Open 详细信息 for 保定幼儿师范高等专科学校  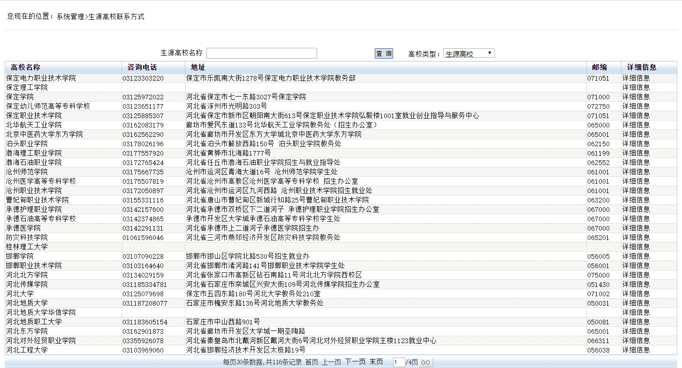(x=636, y=106)
